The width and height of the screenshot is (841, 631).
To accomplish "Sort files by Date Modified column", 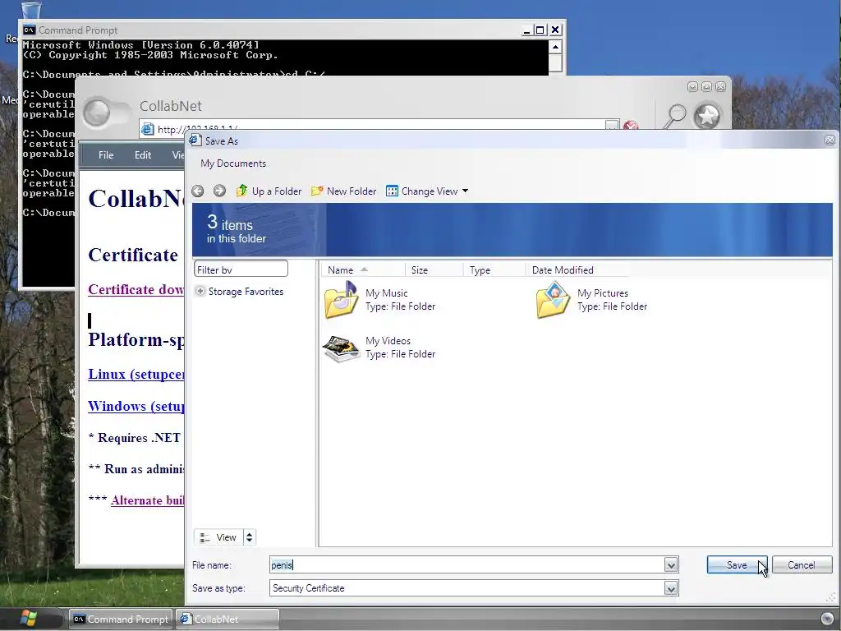I will [577, 269].
